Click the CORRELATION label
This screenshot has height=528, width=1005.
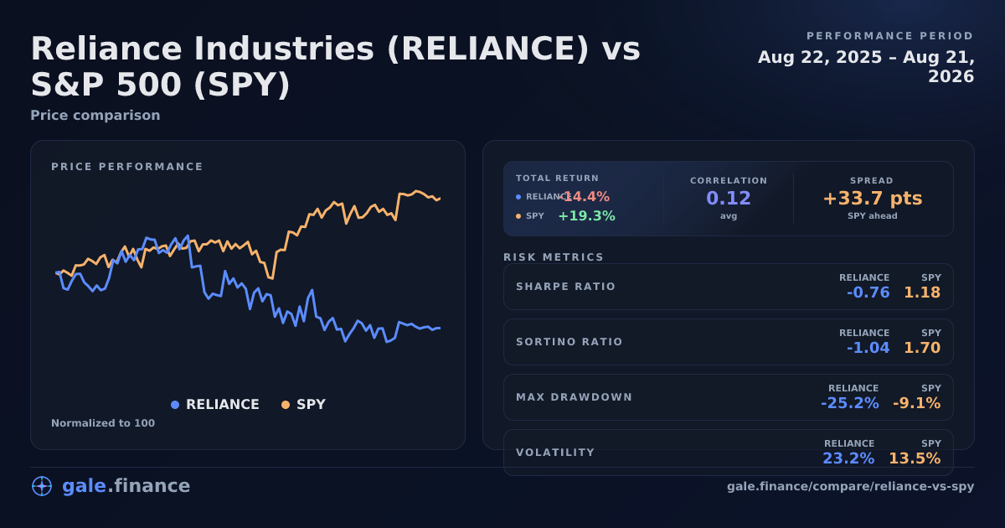pyautogui.click(x=729, y=181)
